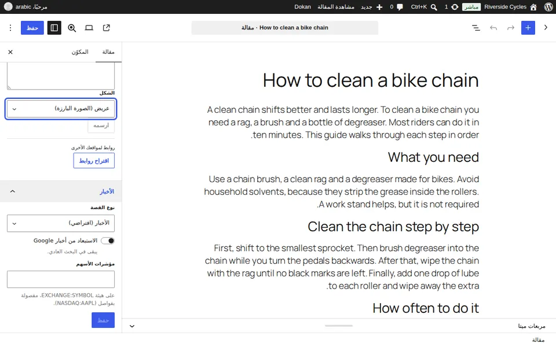Open the comments bubble icon showing 0
This screenshot has width=556, height=347.
(400, 7)
